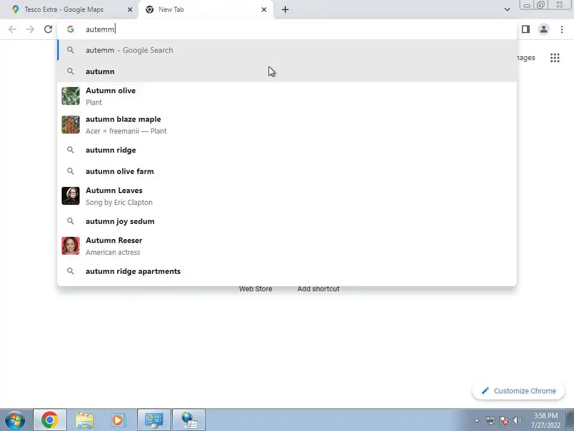Open Chrome's three-dot menu
This screenshot has width=574, height=431.
562,29
